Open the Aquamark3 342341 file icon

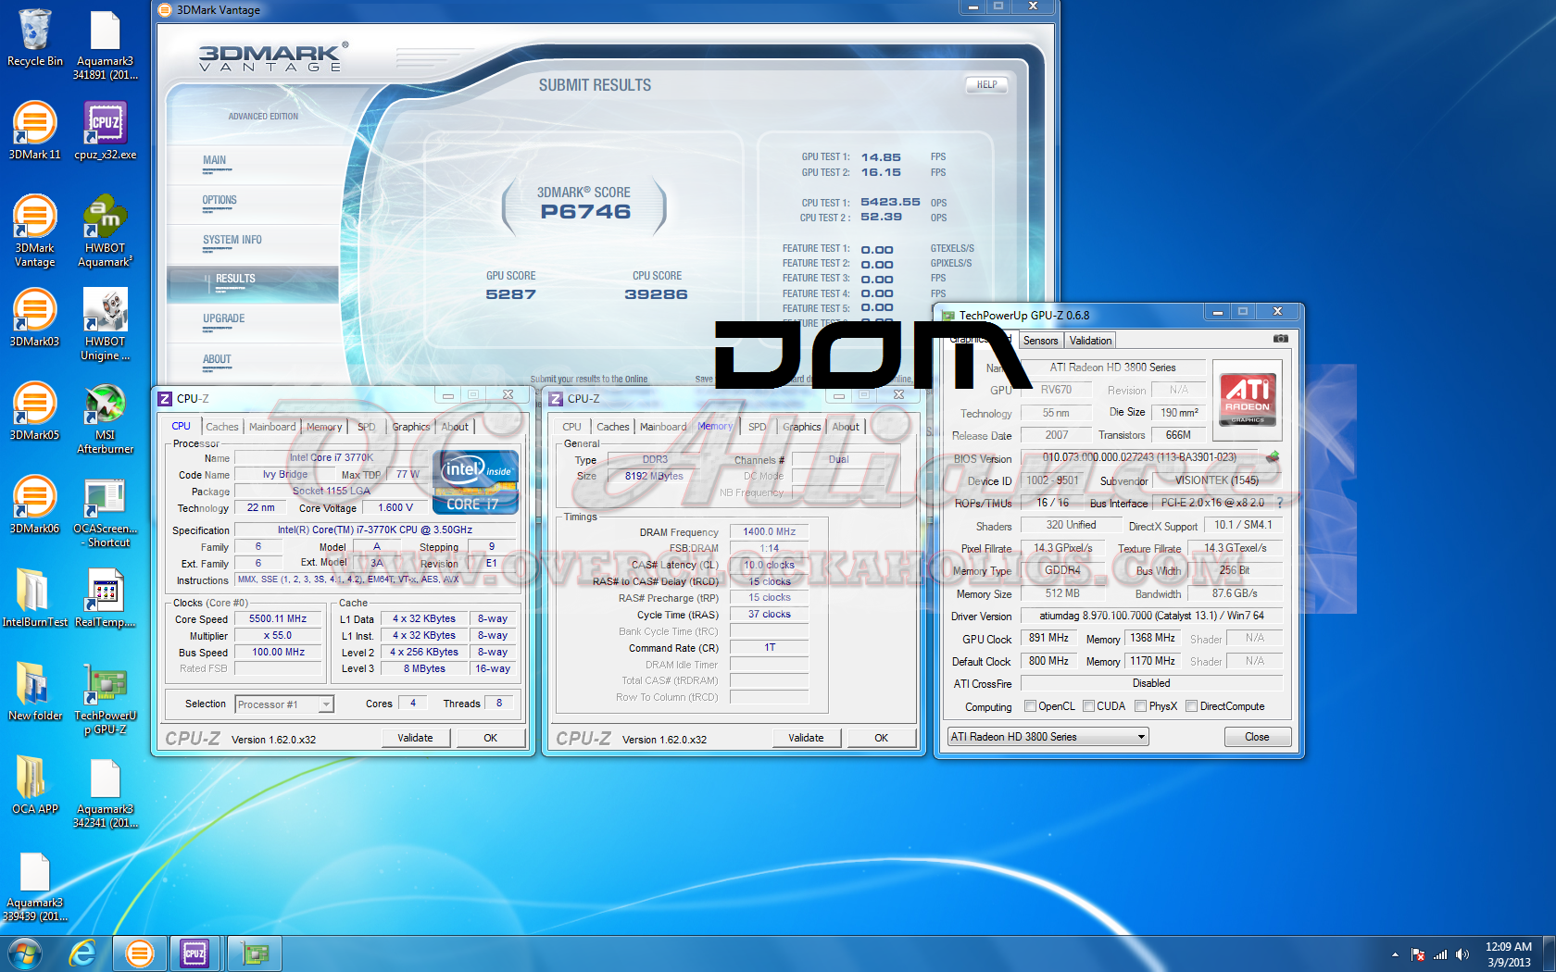[x=105, y=792]
